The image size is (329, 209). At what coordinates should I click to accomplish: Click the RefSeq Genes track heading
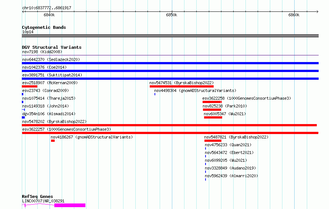(37, 196)
